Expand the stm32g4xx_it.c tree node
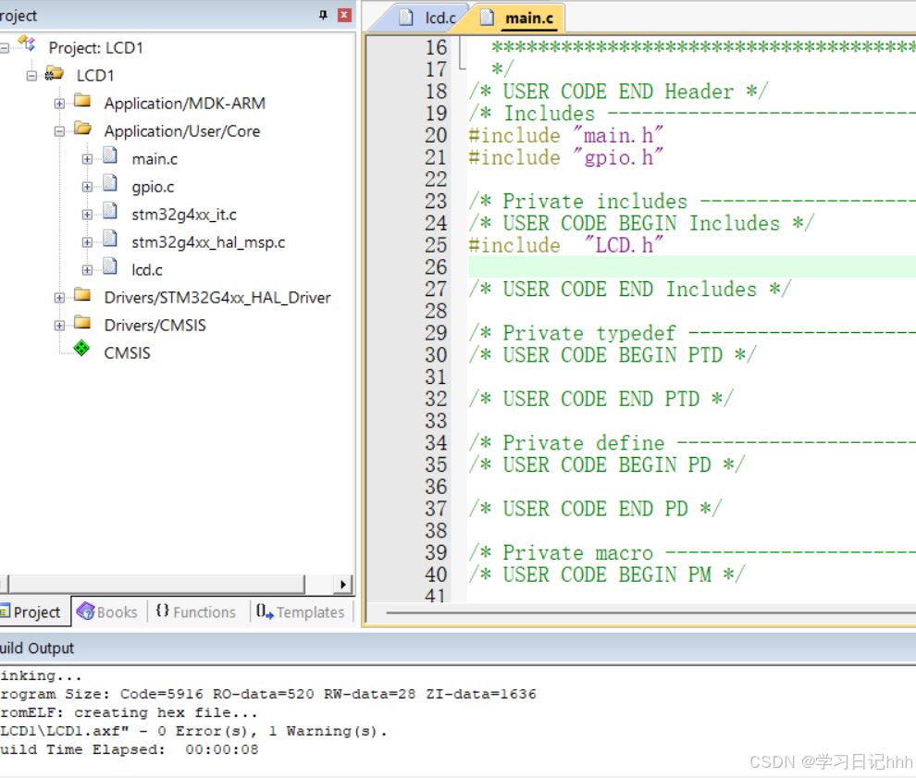The image size is (916, 778). (x=85, y=214)
